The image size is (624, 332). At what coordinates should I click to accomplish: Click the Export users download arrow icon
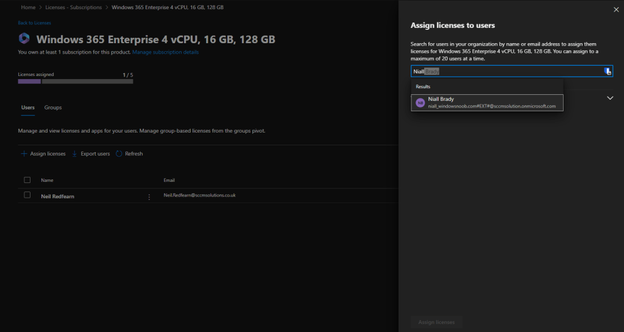75,154
